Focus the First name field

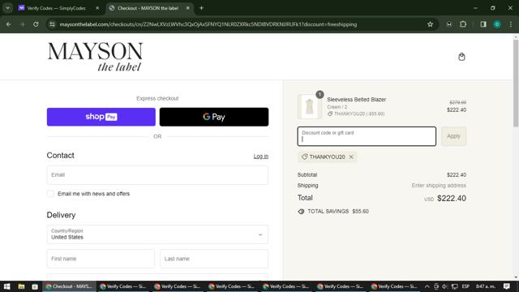click(x=101, y=259)
